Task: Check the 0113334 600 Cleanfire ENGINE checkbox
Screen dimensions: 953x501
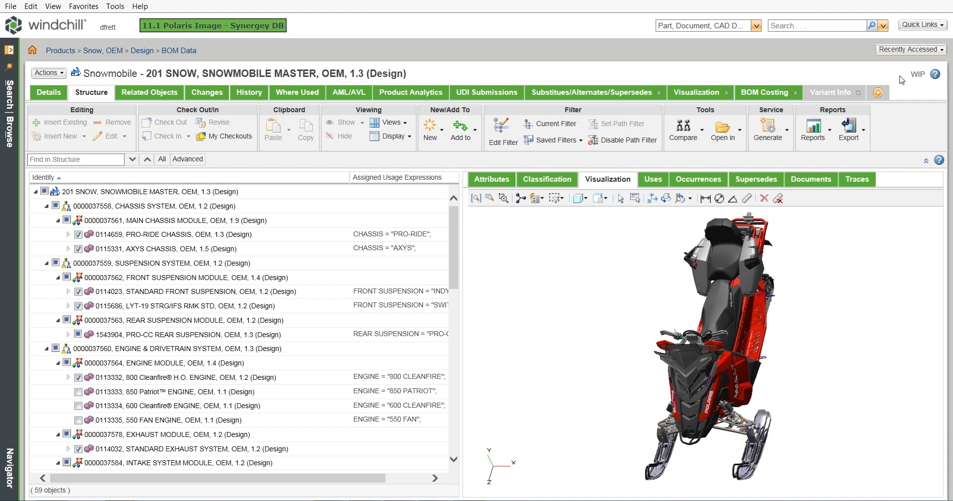Action: (x=78, y=406)
